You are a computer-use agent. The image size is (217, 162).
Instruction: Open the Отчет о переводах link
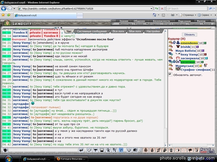coord(174,24)
